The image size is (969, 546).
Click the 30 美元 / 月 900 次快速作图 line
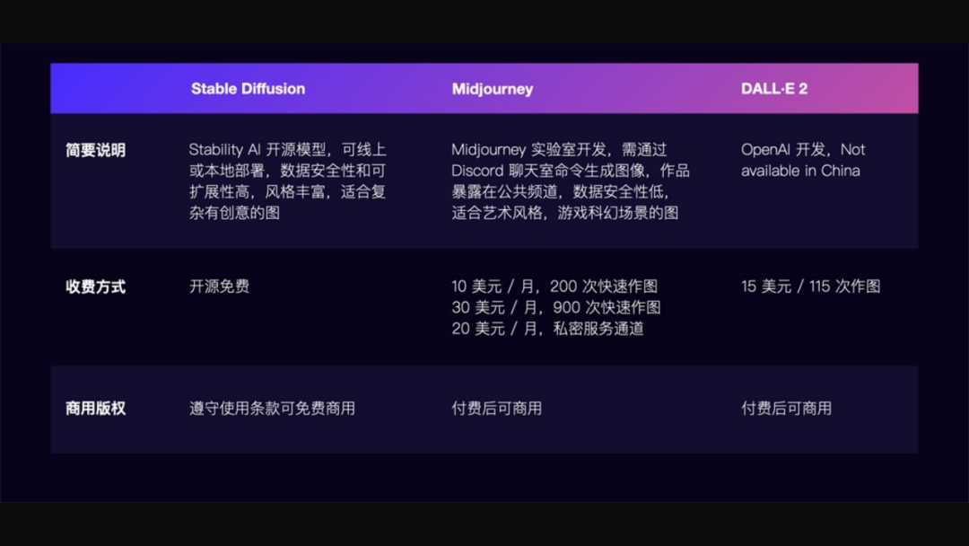556,307
